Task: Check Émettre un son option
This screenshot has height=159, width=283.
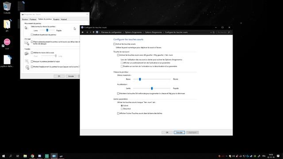Action: 122,66
